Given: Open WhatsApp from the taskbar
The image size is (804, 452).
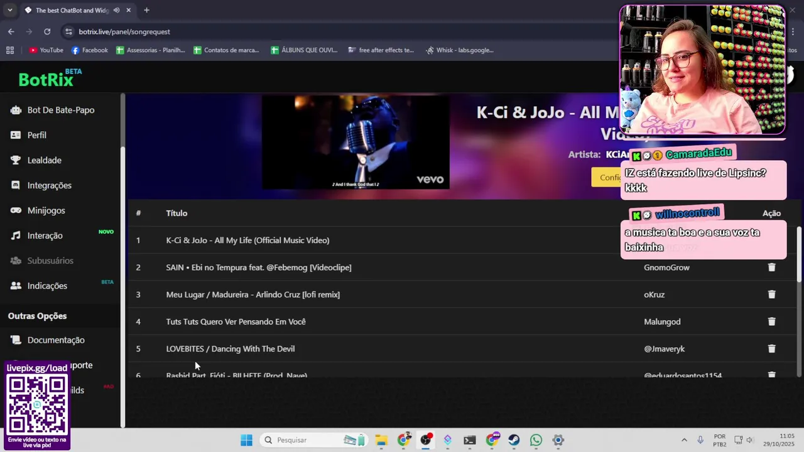Looking at the screenshot, I should coord(536,440).
